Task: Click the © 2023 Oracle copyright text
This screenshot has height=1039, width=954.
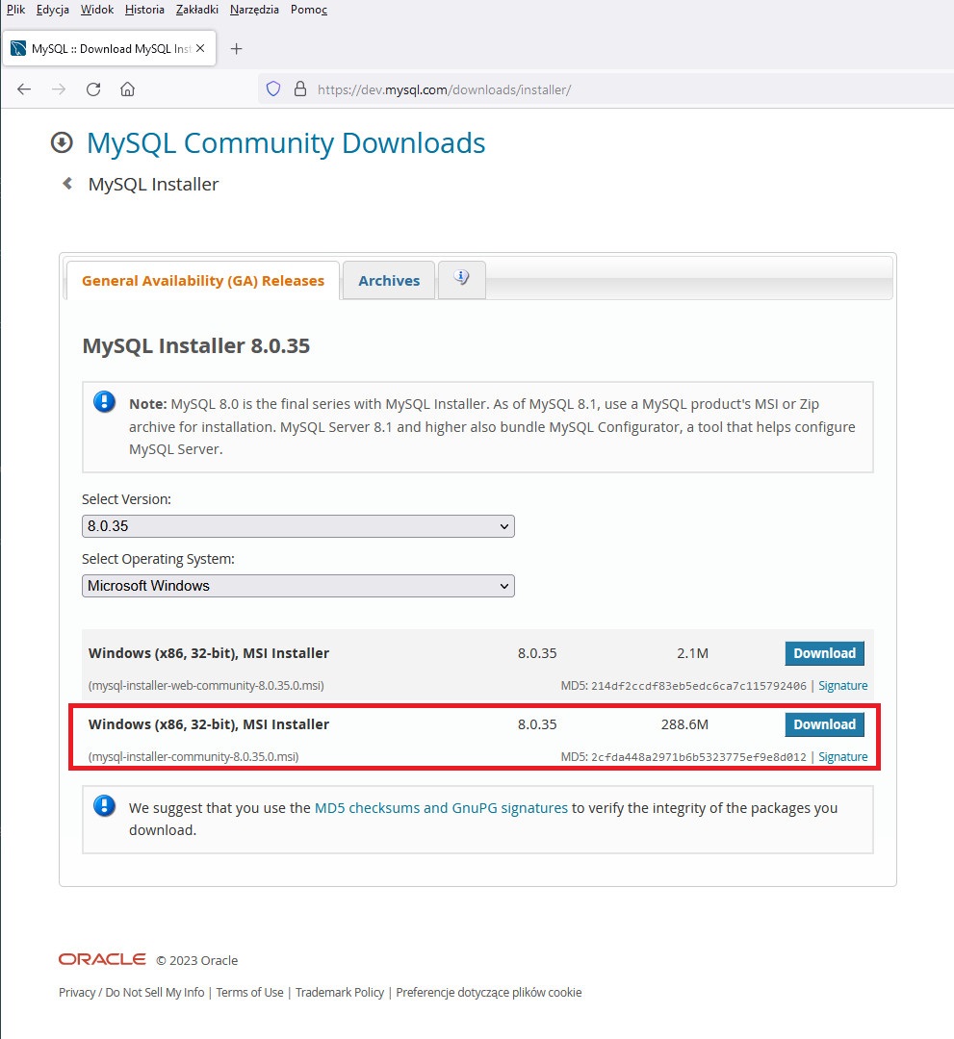Action: tap(197, 960)
